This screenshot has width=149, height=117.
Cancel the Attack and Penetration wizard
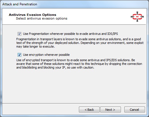pos(135,110)
